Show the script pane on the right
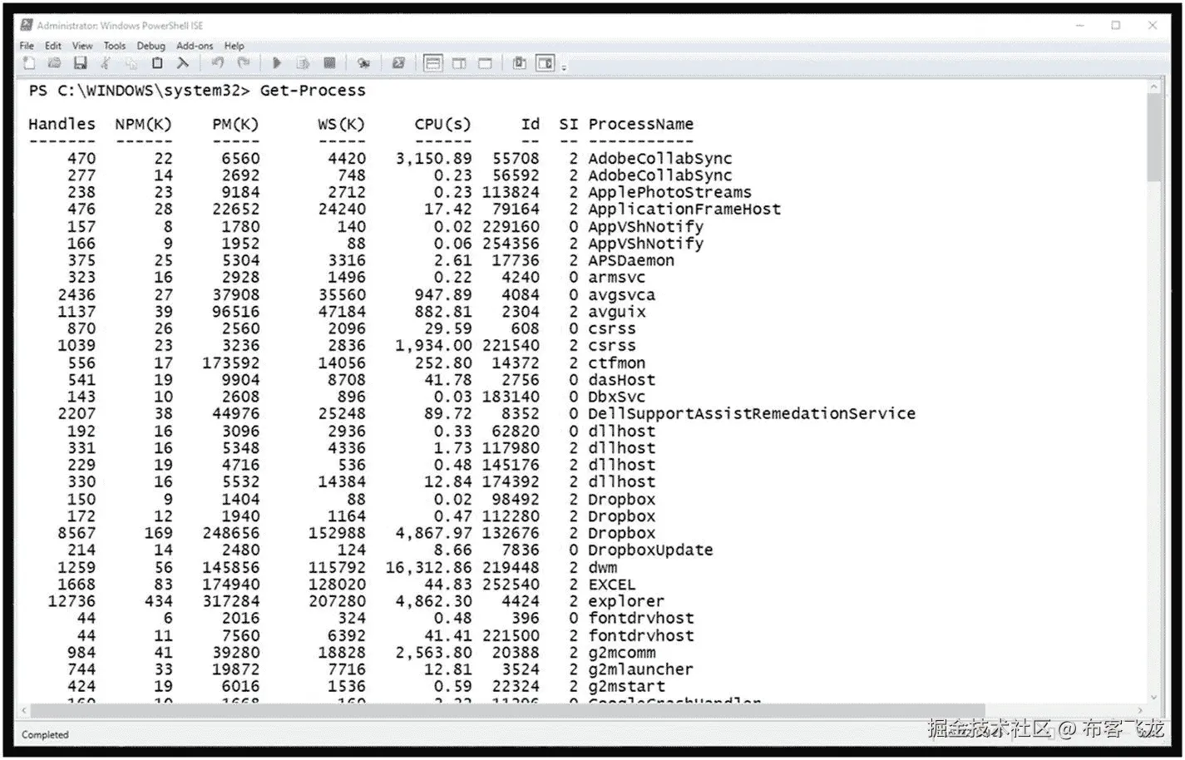 459,63
